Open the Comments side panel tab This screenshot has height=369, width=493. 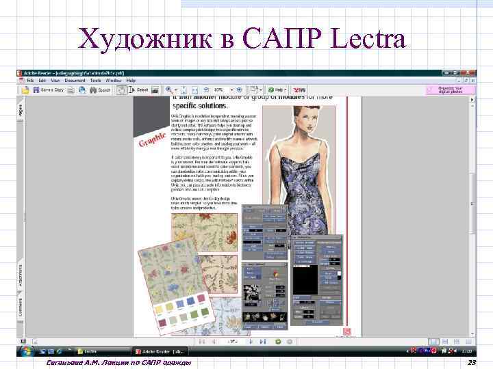click(21, 307)
